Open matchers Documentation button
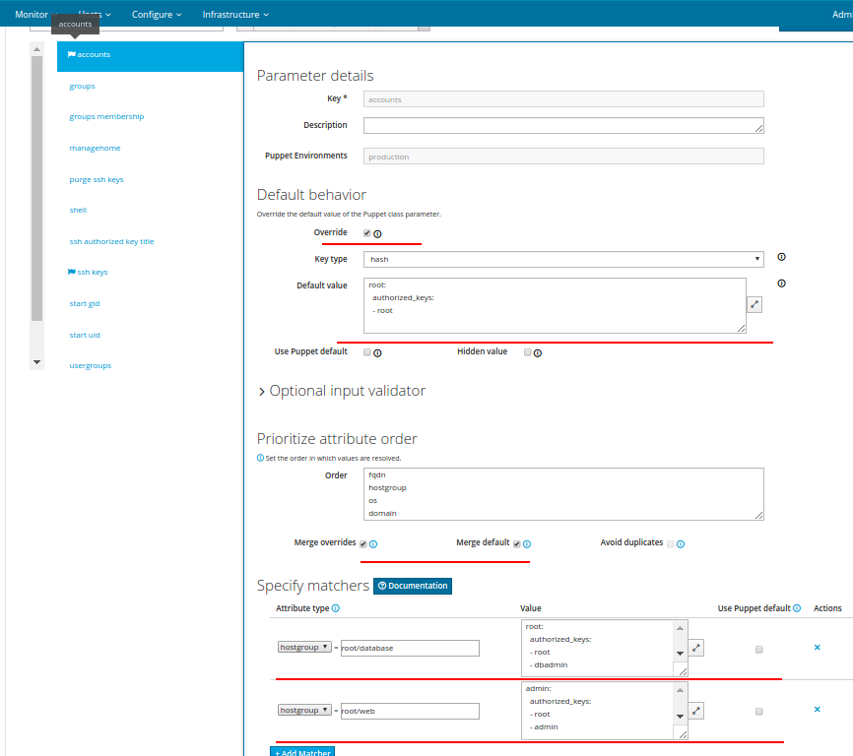 click(x=413, y=586)
